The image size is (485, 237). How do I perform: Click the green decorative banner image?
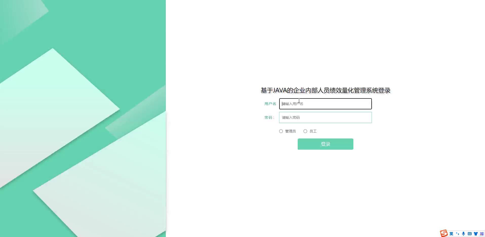point(83,118)
